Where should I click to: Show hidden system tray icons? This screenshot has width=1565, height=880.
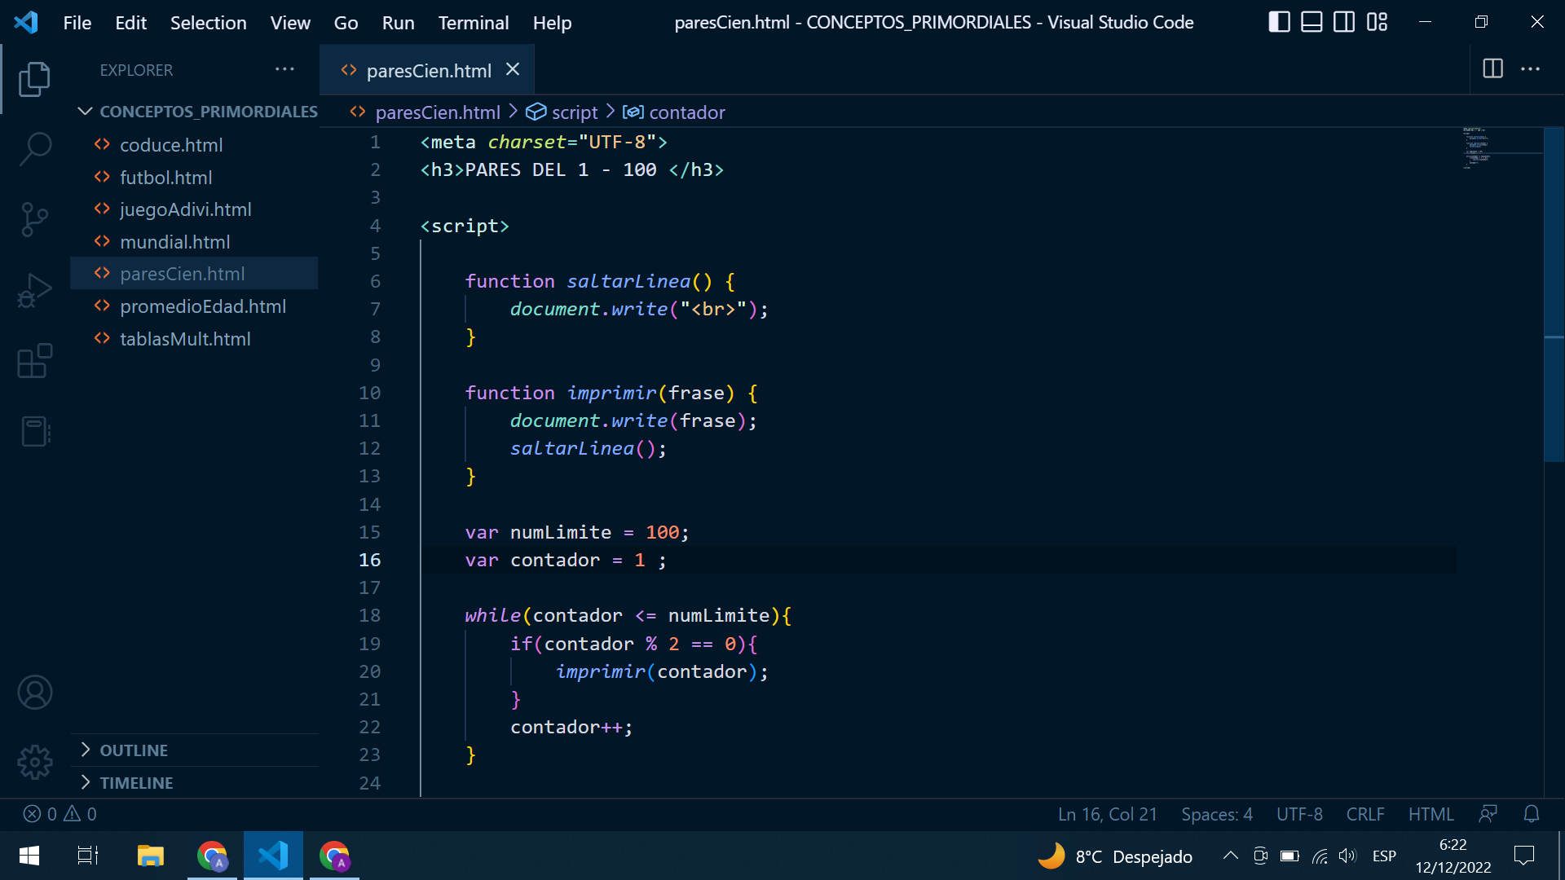(x=1230, y=856)
